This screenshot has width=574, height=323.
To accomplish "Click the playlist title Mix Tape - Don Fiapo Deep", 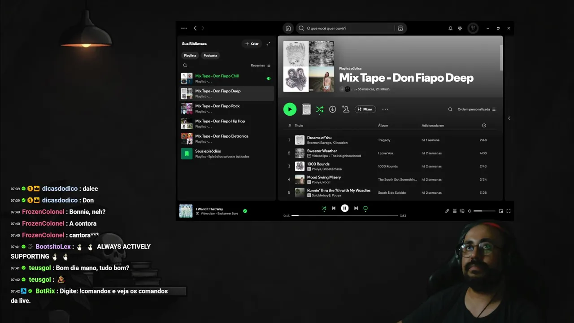I will point(406,78).
